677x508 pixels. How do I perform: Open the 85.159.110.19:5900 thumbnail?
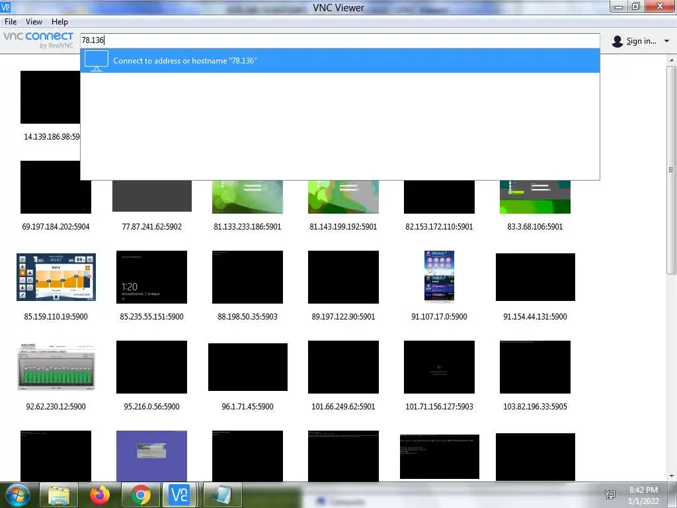tap(56, 277)
